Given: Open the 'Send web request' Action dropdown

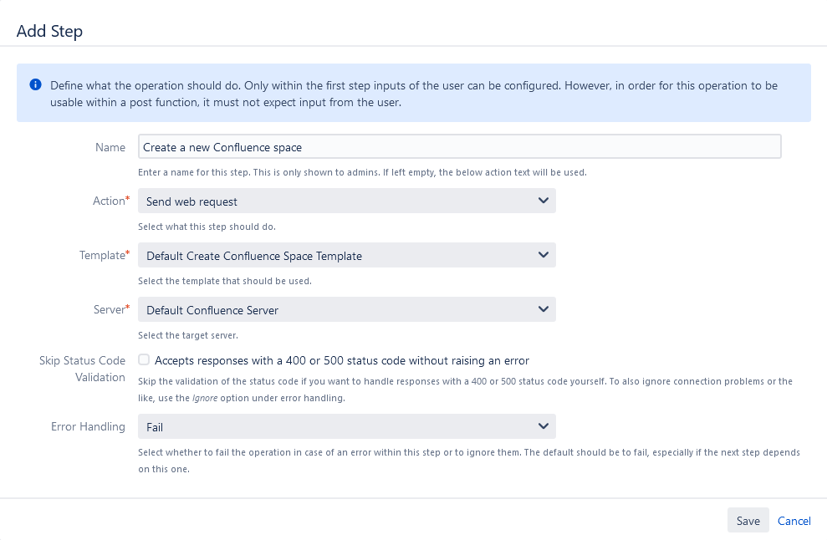Looking at the screenshot, I should click(334, 201).
